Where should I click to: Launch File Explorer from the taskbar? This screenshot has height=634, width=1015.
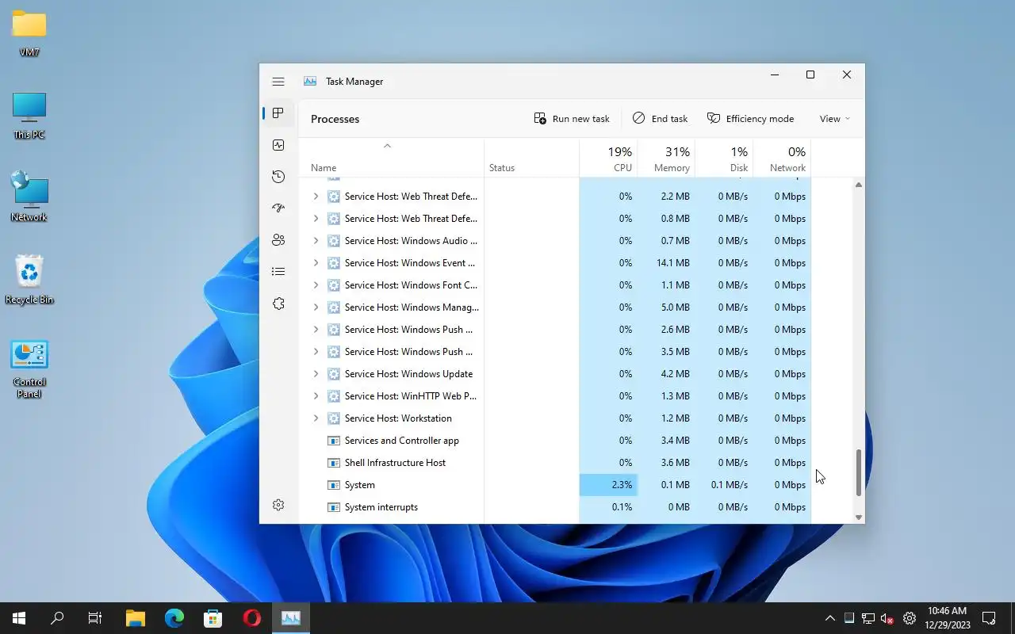[136, 618]
